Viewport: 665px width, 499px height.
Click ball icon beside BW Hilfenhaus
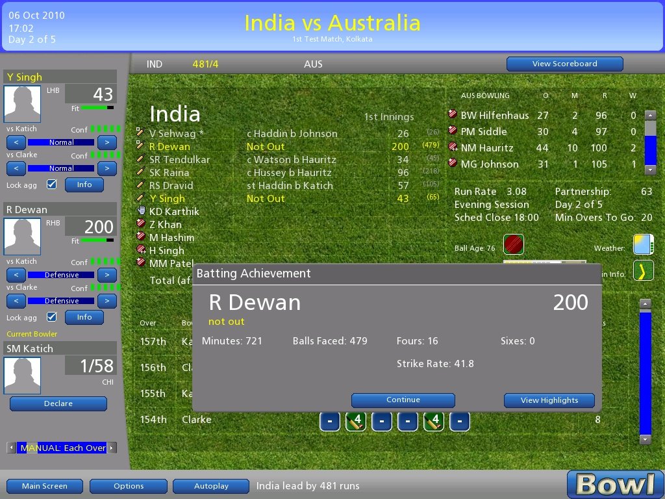[453, 114]
